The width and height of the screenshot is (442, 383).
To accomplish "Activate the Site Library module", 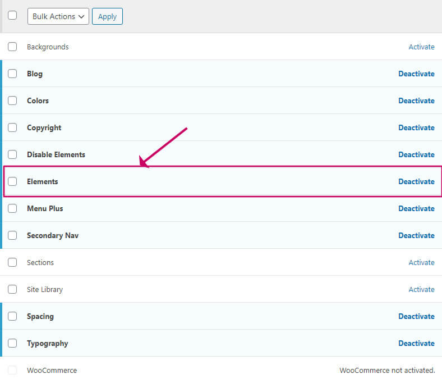I will 421,289.
